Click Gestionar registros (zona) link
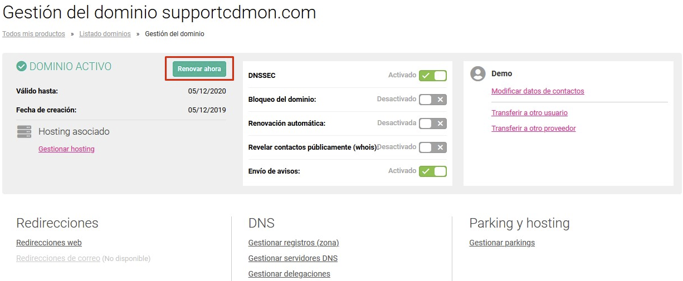Screen dimensions: 683x281 (x=294, y=243)
